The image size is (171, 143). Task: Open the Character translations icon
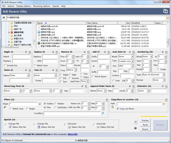click(69, 127)
